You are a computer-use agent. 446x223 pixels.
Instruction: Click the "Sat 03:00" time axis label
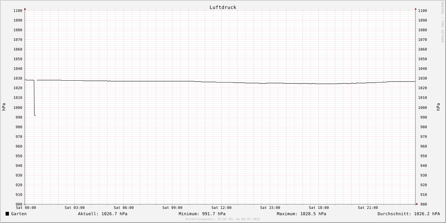(75, 208)
